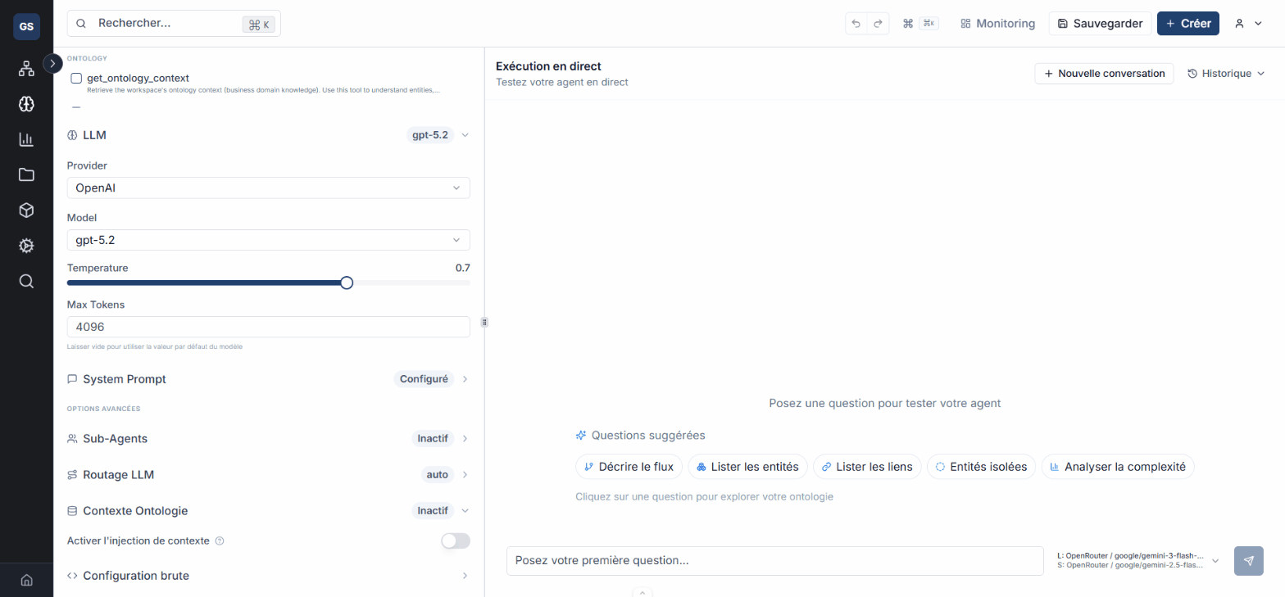The width and height of the screenshot is (1285, 597).
Task: Check the get_ontology_context checkbox
Action: click(x=76, y=78)
